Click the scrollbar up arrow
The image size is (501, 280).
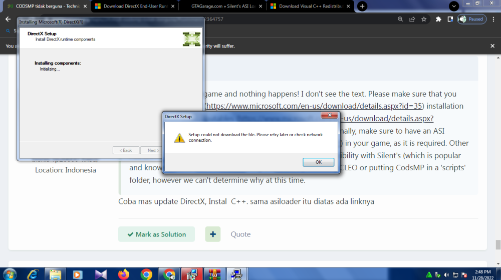tap(498, 58)
